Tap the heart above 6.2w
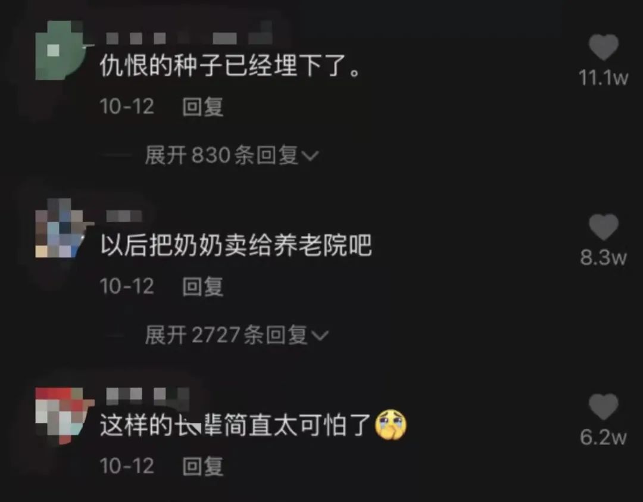The height and width of the screenshot is (502, 643). pos(604,407)
